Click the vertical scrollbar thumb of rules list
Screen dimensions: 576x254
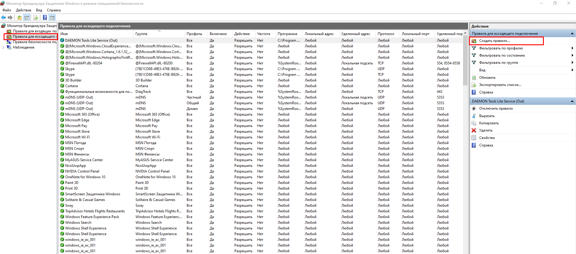pos(465,60)
